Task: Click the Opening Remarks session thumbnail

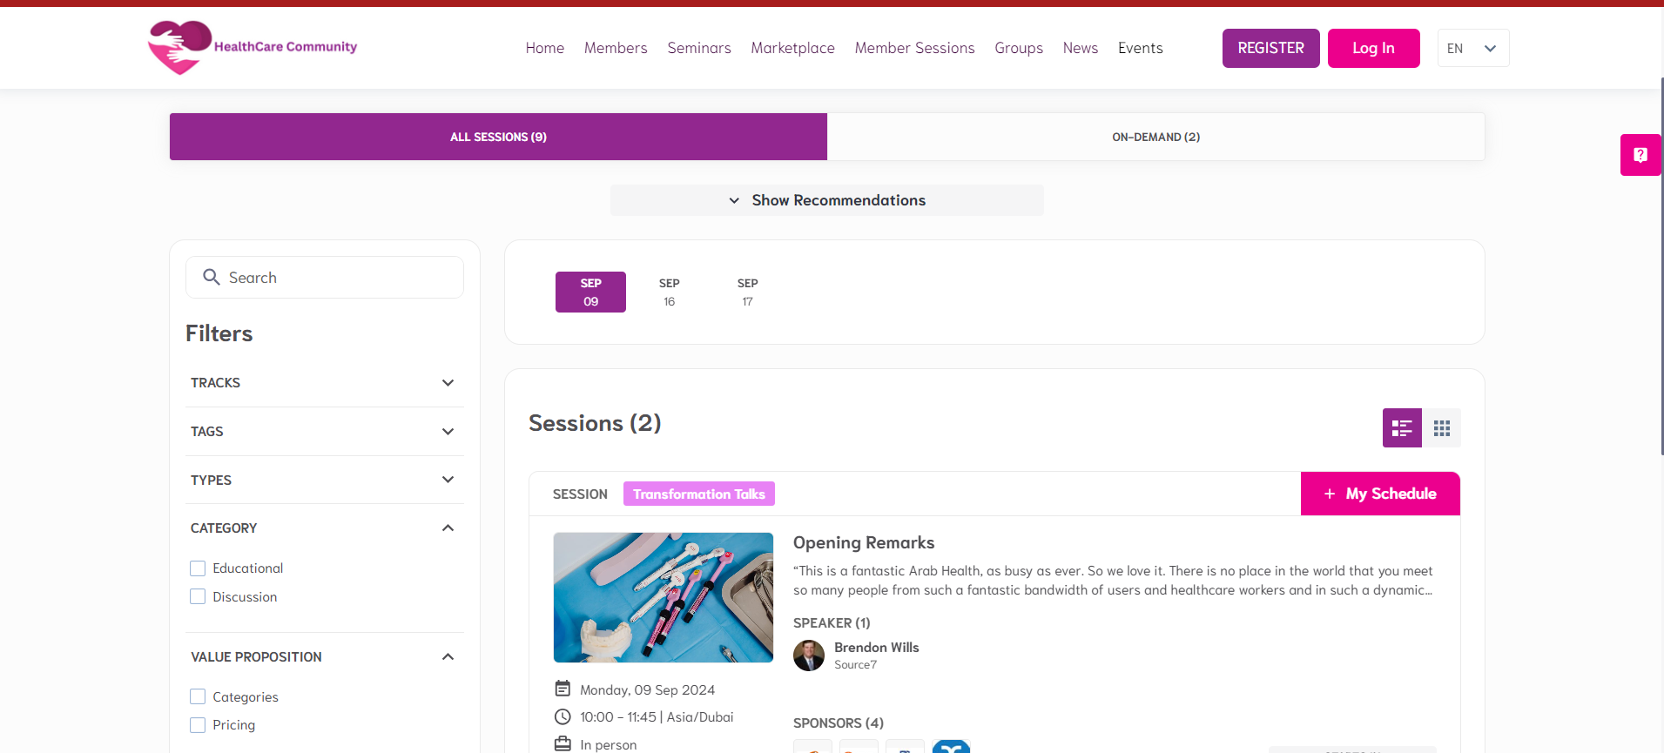Action: pyautogui.click(x=663, y=597)
